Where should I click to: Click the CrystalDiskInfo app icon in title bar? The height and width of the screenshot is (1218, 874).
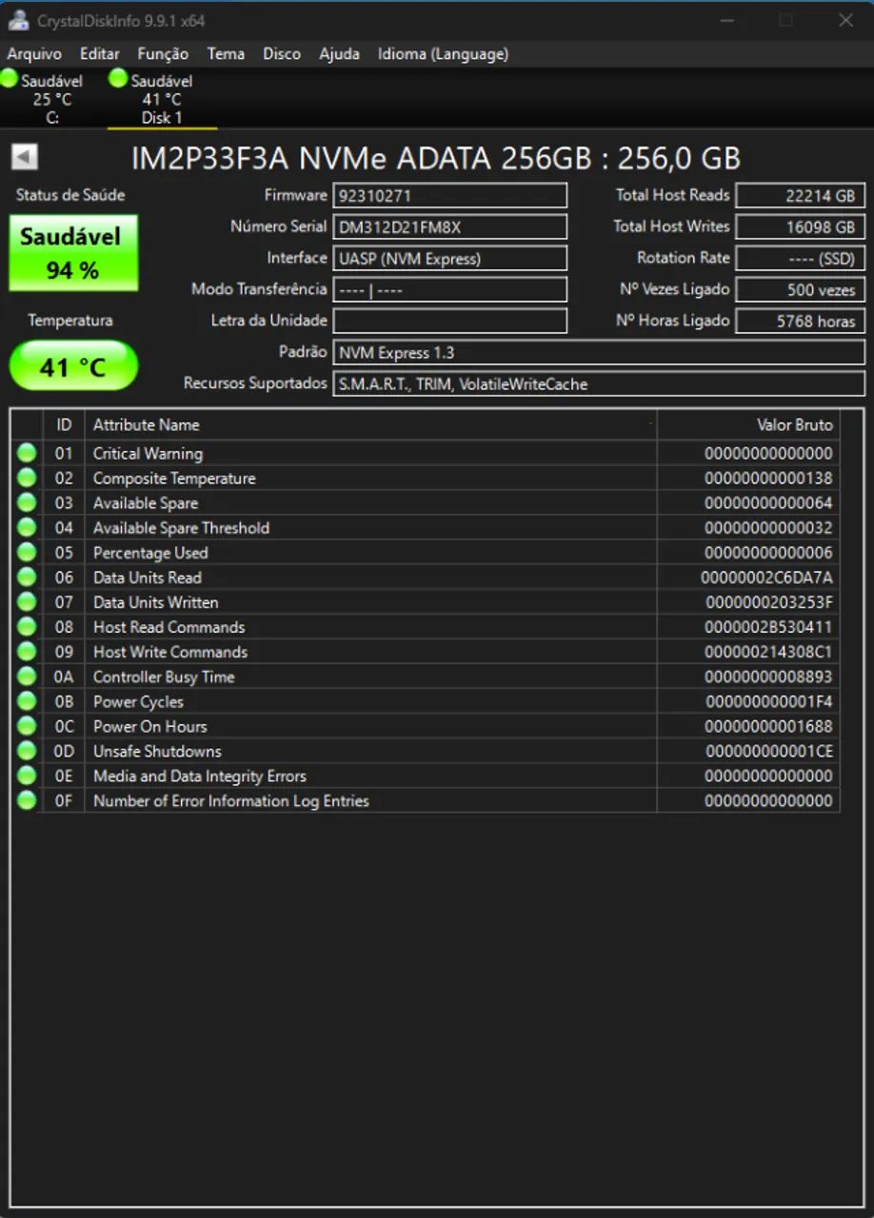(18, 20)
